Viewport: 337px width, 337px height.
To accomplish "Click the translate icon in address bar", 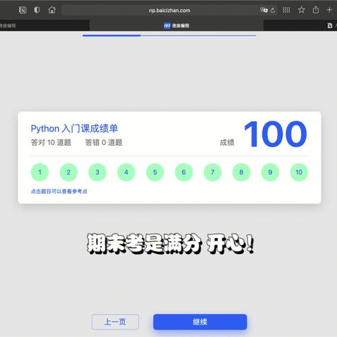I will click(x=264, y=10).
